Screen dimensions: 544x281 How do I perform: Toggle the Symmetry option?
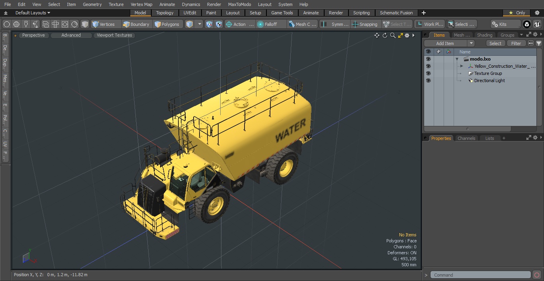tap(335, 24)
